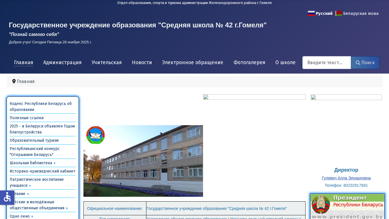Click the greeting and date text
This screenshot has width=389, height=219.
point(50,42)
